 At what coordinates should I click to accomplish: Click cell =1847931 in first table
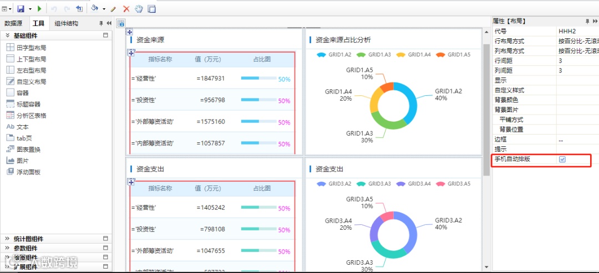(x=211, y=78)
